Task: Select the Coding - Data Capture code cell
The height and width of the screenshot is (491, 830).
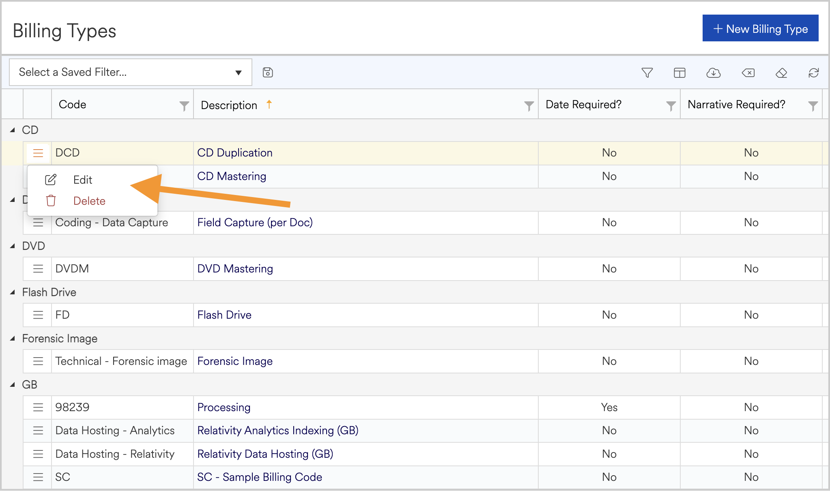Action: (x=123, y=223)
